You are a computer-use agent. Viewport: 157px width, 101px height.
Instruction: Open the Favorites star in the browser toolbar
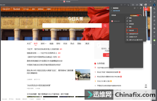pyautogui.click(x=137, y=5)
